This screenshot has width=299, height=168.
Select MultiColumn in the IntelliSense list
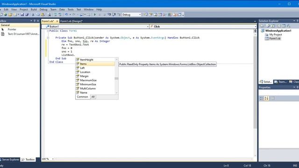point(95,88)
